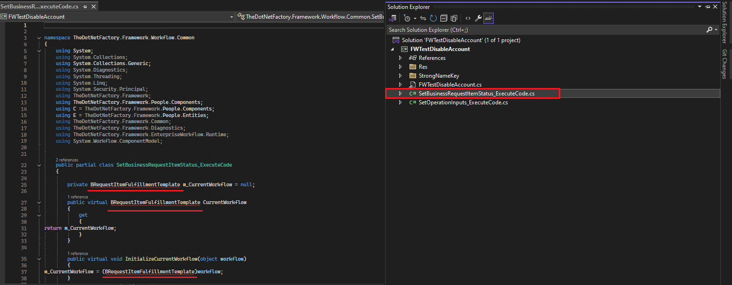Select References in Solution Explorer
The image size is (732, 285).
tap(432, 58)
